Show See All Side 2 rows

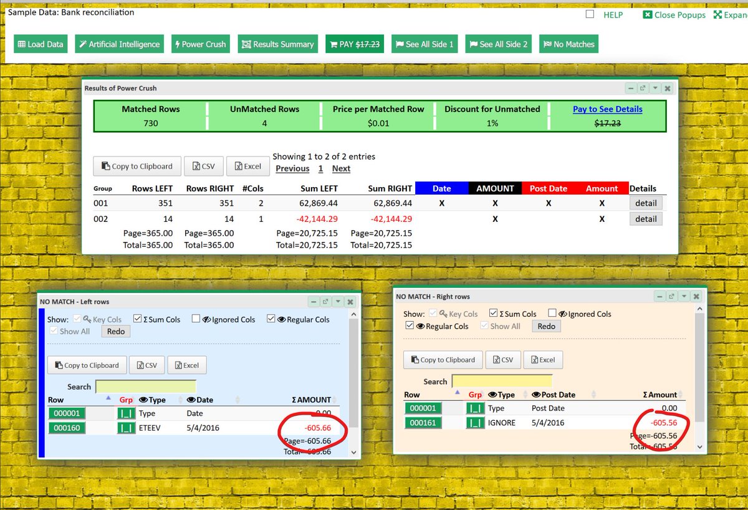499,44
